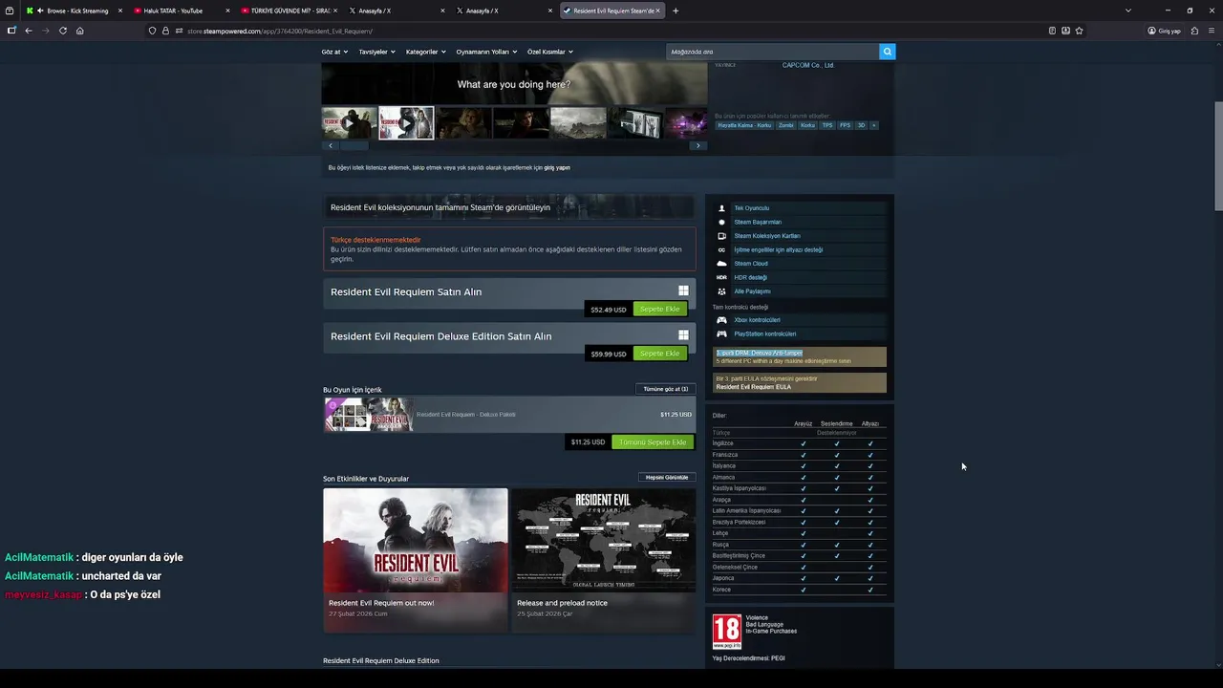Switch to Haluk TATAR - YouTube tab

point(180,11)
